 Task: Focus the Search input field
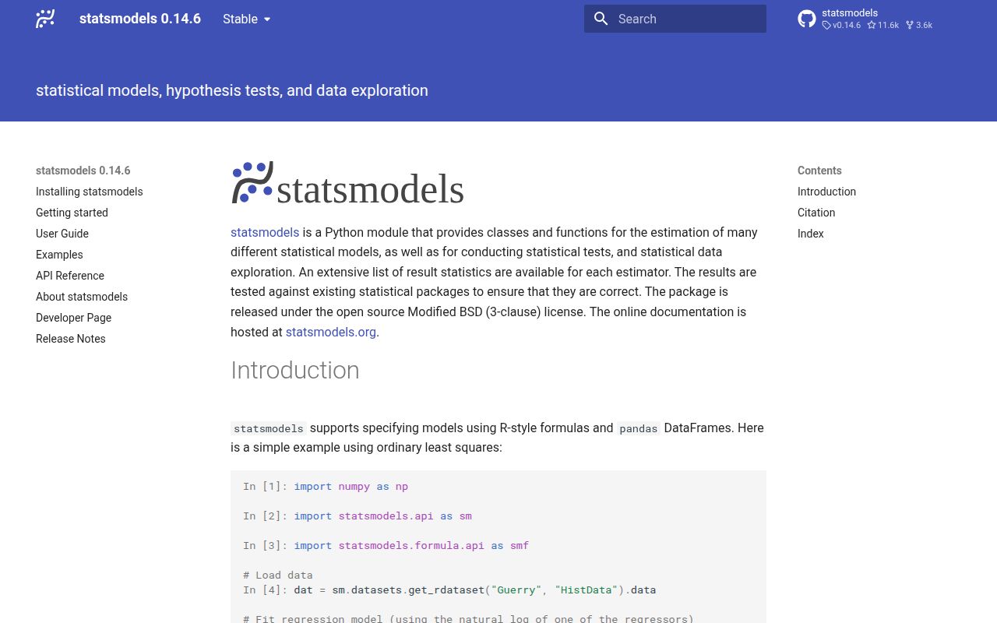(675, 19)
